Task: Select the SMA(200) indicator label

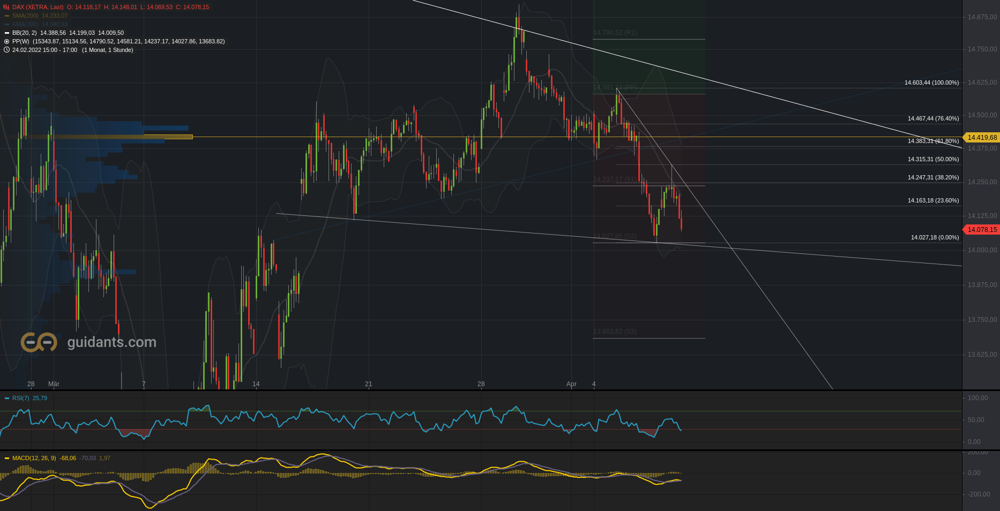Action: pyautogui.click(x=25, y=16)
